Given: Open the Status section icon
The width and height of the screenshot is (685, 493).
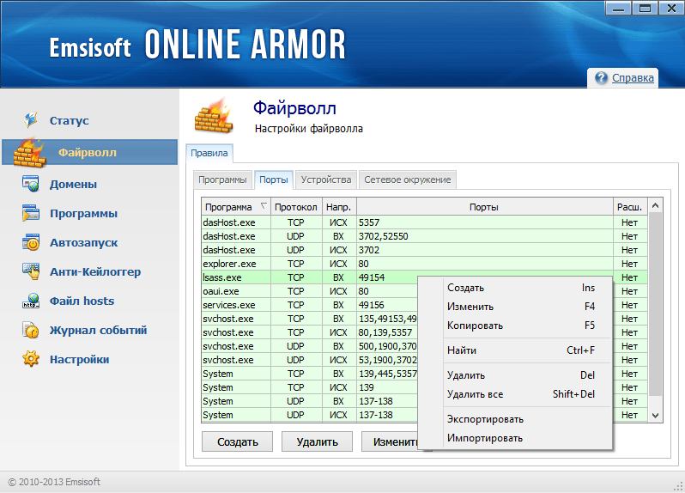Looking at the screenshot, I should (x=31, y=119).
